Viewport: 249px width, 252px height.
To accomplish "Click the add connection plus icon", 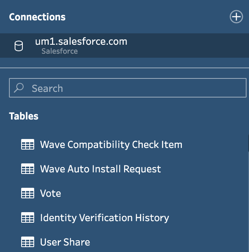I will [x=236, y=17].
